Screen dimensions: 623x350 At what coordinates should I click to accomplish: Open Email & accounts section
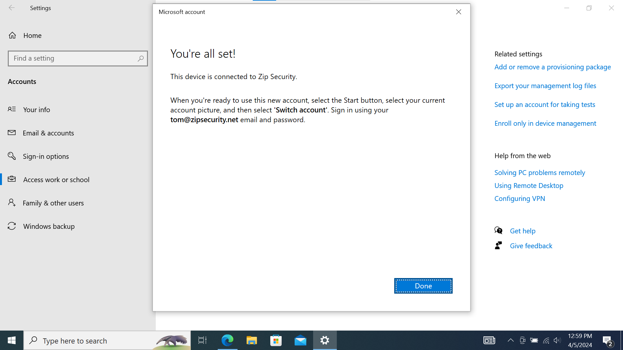[48, 133]
